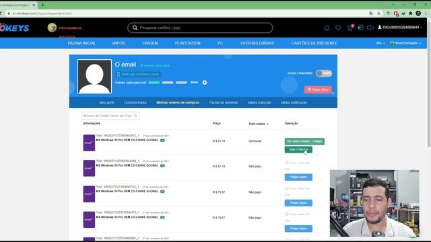Screen dimensions: 431x242
Task: Click the green badge on the Concluído order title
Action: (x=162, y=140)
